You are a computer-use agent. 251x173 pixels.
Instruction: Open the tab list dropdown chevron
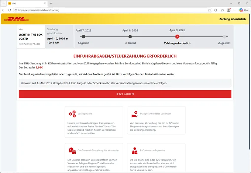tap(3, 3)
